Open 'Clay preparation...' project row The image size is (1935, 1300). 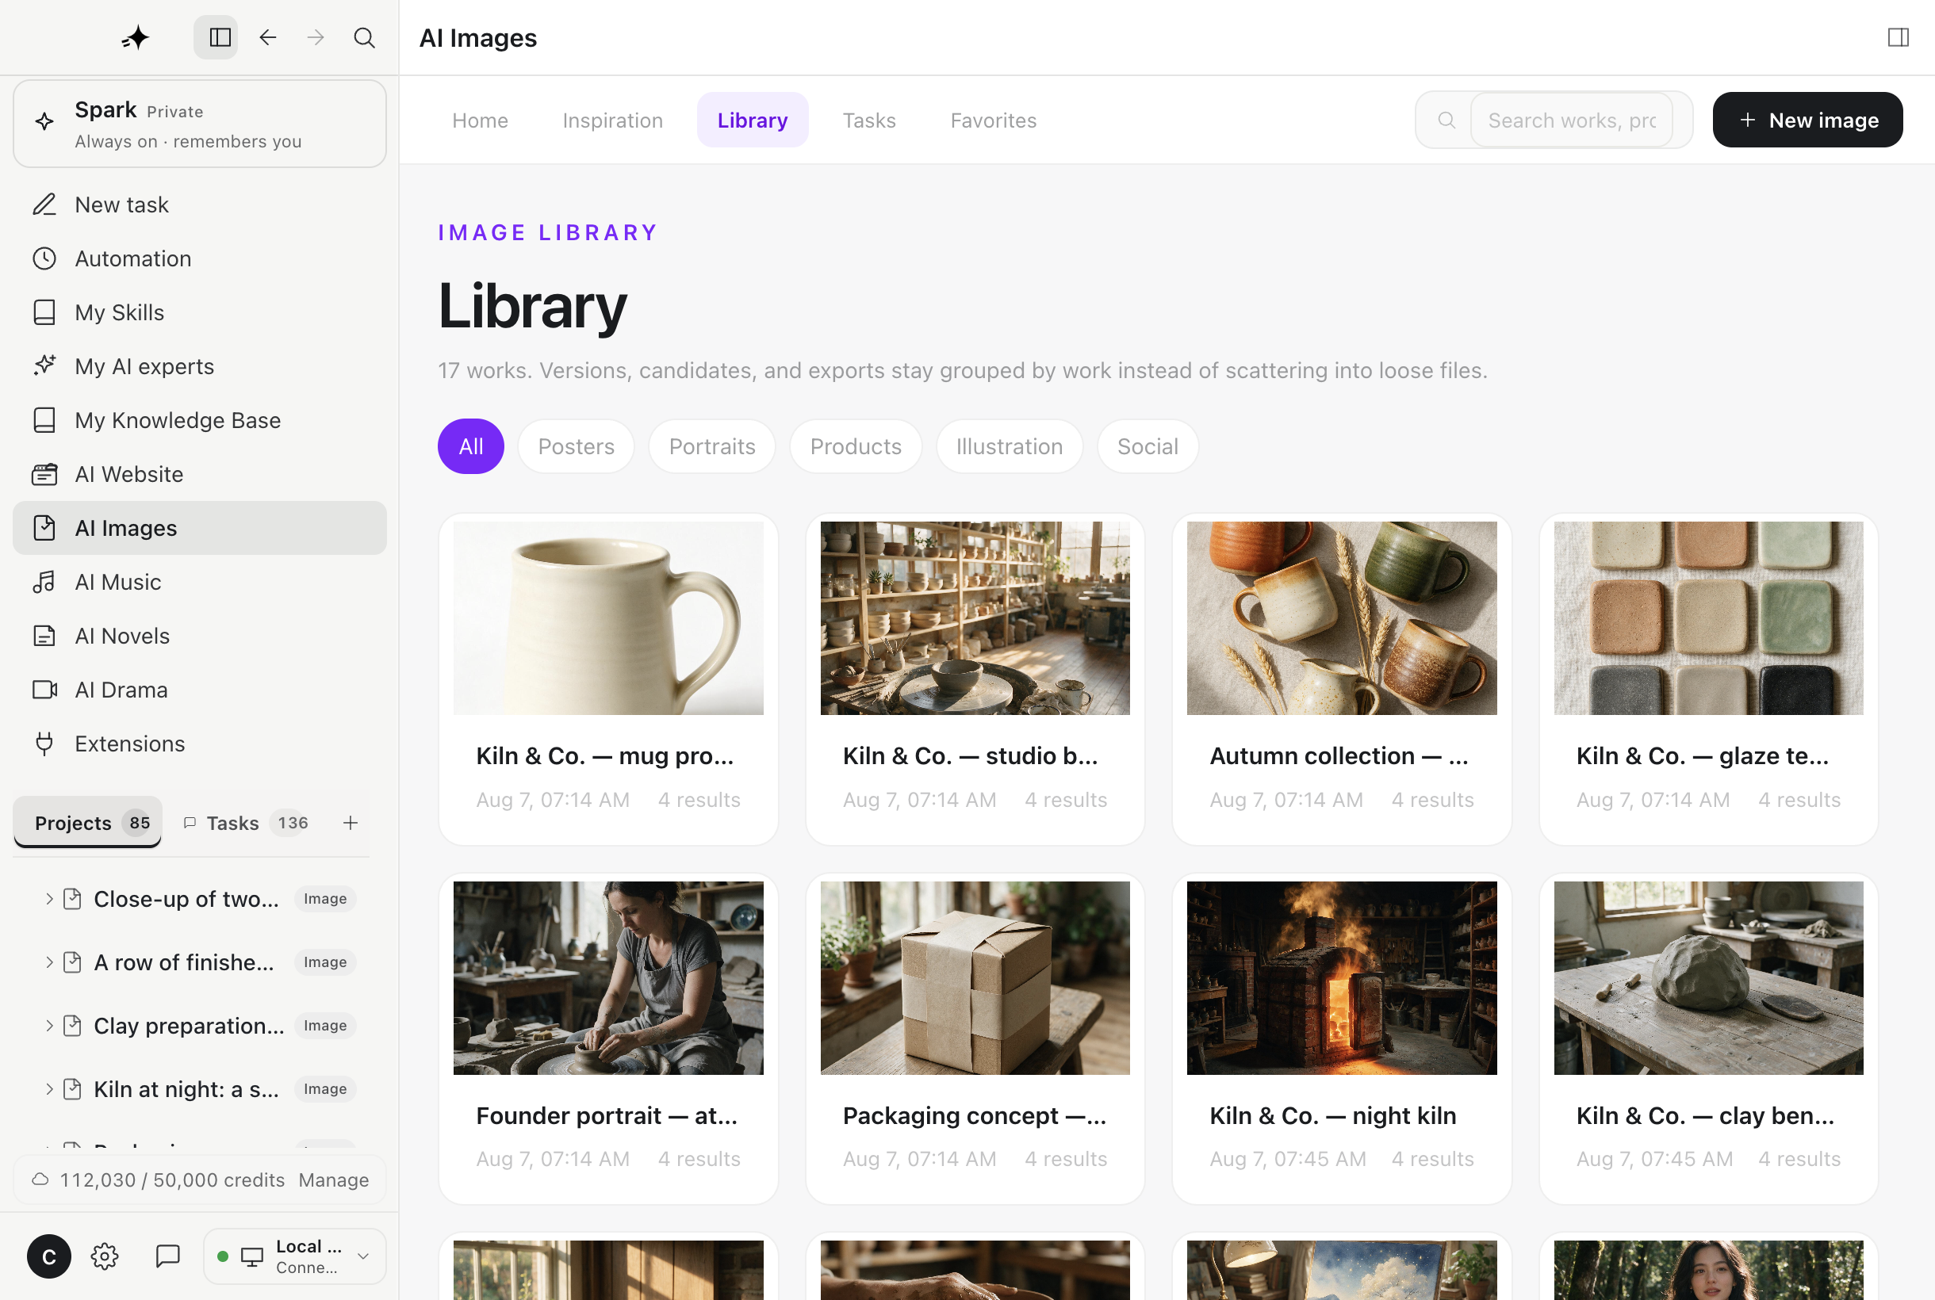(x=200, y=1026)
